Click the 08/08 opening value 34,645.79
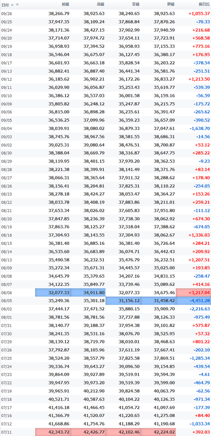211x436 pixels. click(59, 277)
